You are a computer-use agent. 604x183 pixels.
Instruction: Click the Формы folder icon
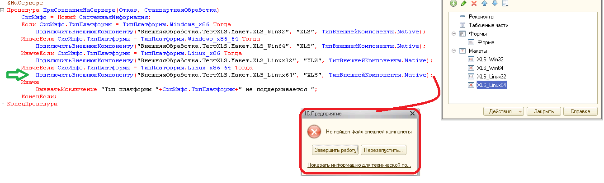coord(462,34)
